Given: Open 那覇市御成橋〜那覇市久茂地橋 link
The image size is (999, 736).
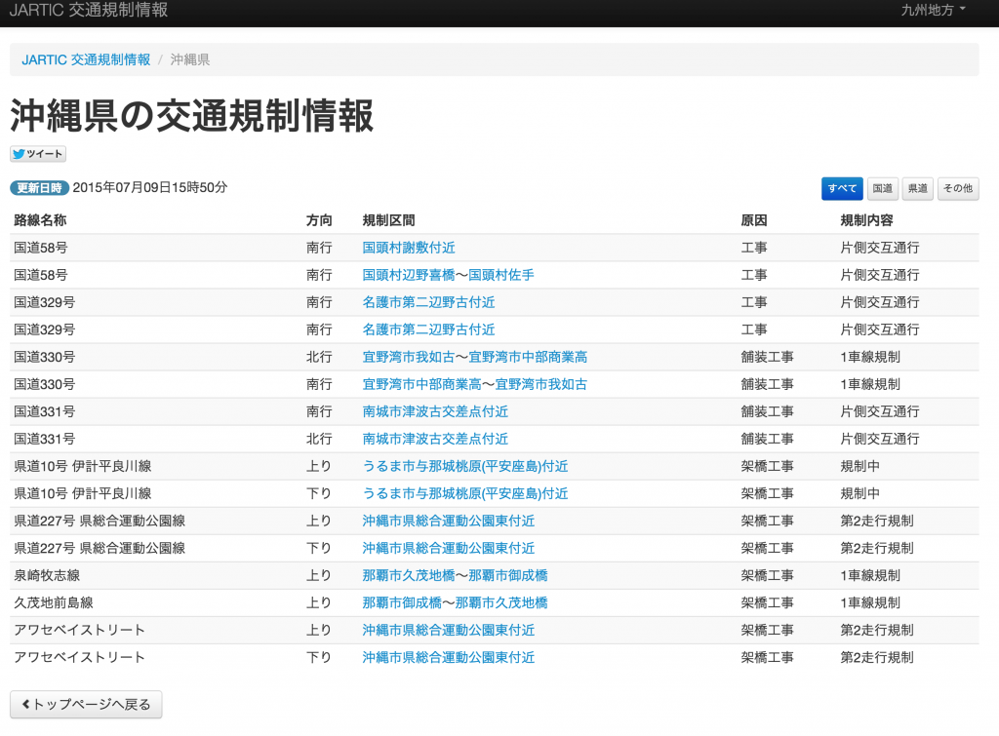Looking at the screenshot, I should point(455,602).
